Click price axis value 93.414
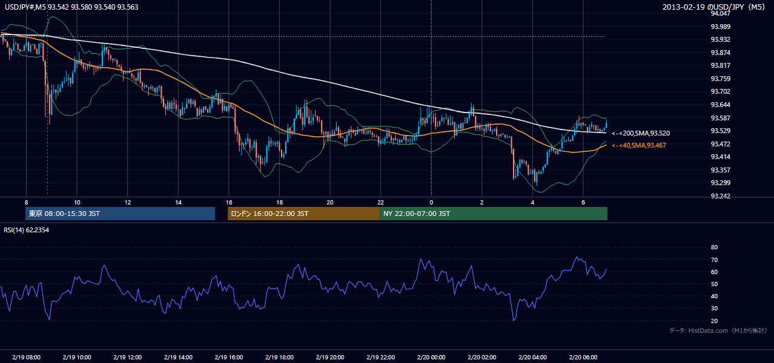774x363 pixels. pyautogui.click(x=719, y=157)
